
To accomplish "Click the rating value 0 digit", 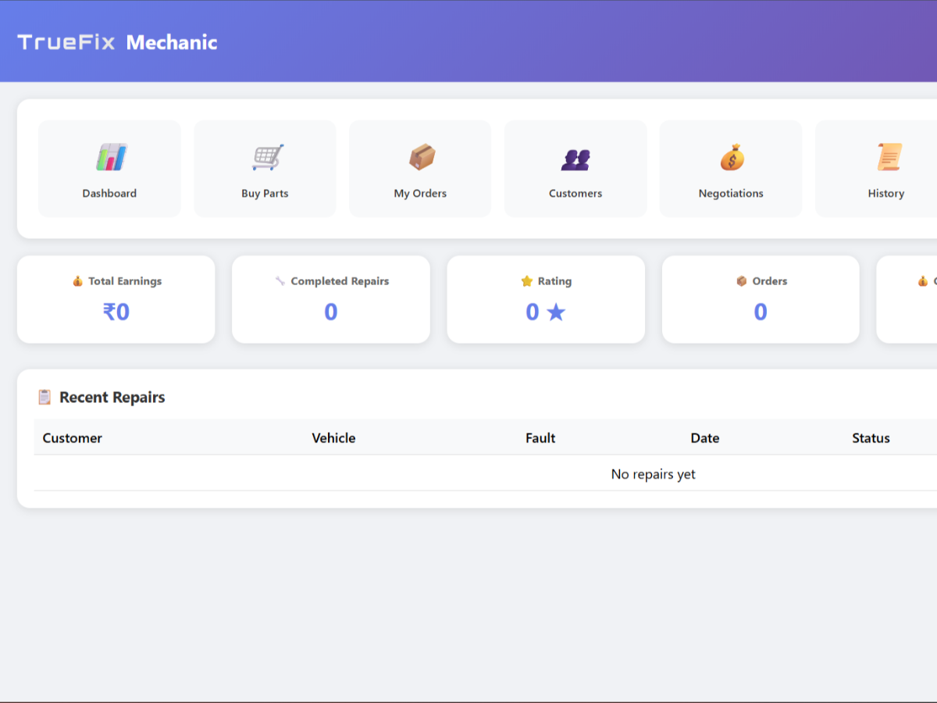I will pos(533,312).
